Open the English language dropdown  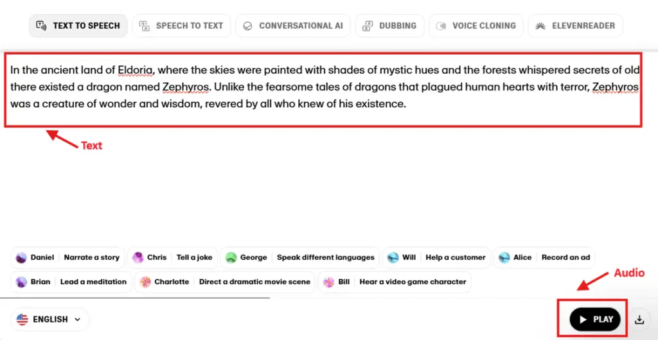pos(50,319)
